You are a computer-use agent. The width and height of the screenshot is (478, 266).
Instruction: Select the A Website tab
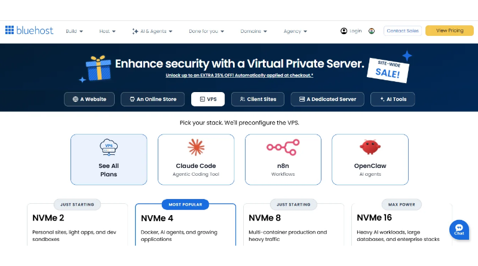coord(89,99)
